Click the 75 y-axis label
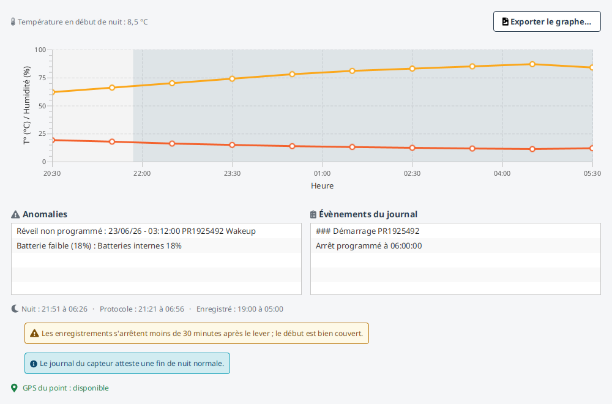The height and width of the screenshot is (404, 612). [42, 78]
